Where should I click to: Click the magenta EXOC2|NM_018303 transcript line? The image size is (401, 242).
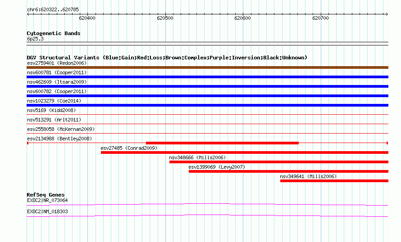[207, 216]
